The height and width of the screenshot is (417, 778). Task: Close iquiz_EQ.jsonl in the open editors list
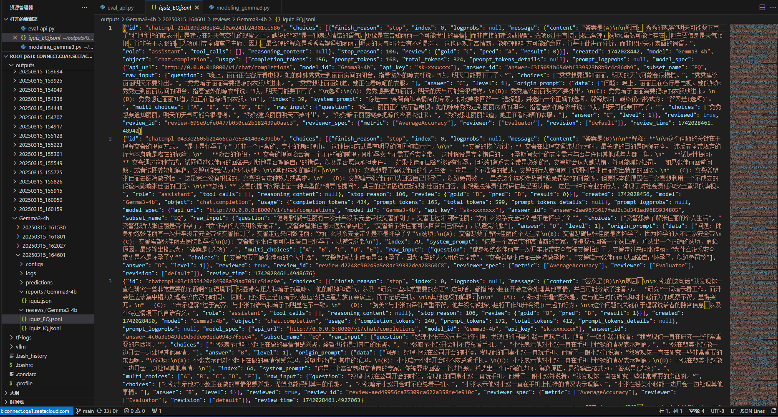[15, 38]
